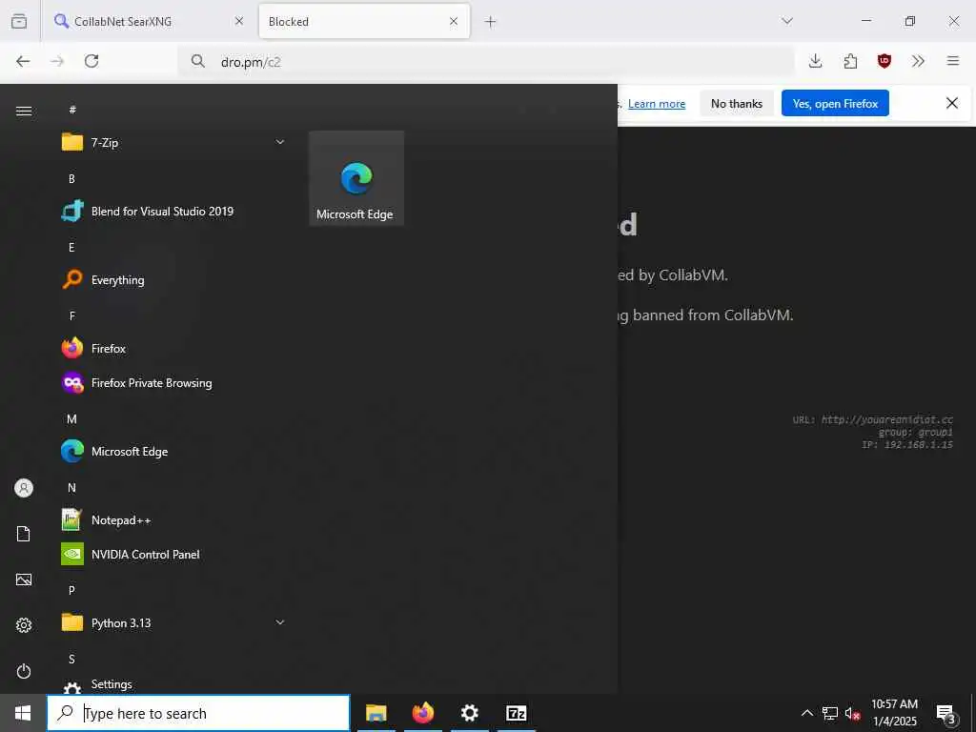Open Firefox Private Browsing
The height and width of the screenshot is (732, 976).
click(x=173, y=383)
